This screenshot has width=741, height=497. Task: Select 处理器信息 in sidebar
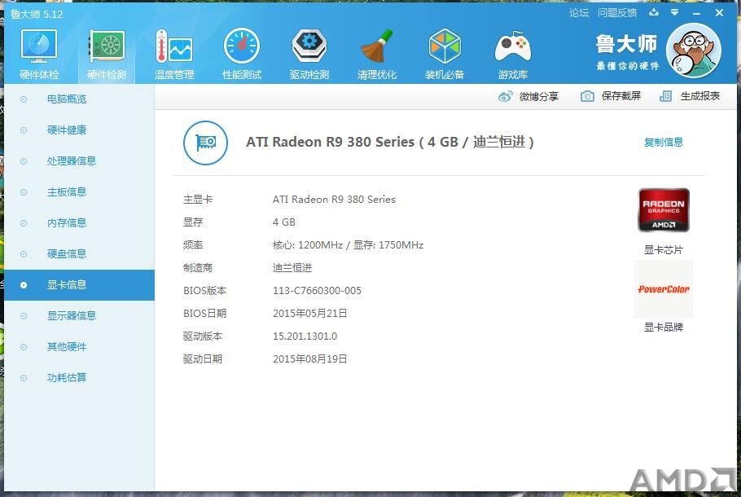pyautogui.click(x=80, y=161)
